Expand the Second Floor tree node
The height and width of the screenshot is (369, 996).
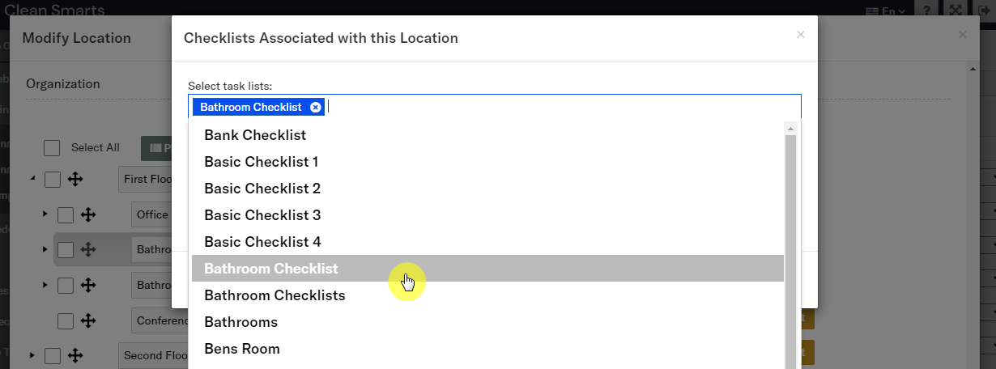pyautogui.click(x=33, y=355)
